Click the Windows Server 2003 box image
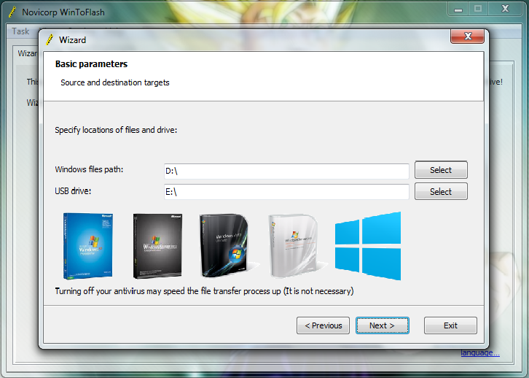 pos(157,246)
